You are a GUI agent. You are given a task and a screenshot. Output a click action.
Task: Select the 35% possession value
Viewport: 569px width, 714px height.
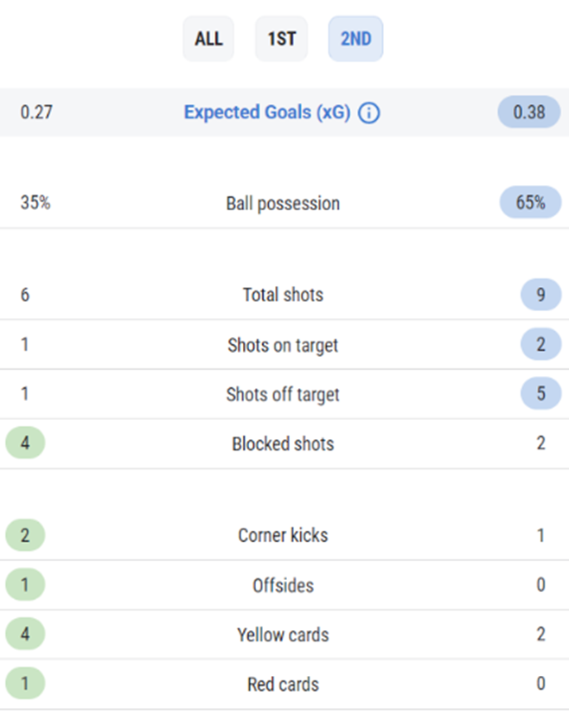35,202
